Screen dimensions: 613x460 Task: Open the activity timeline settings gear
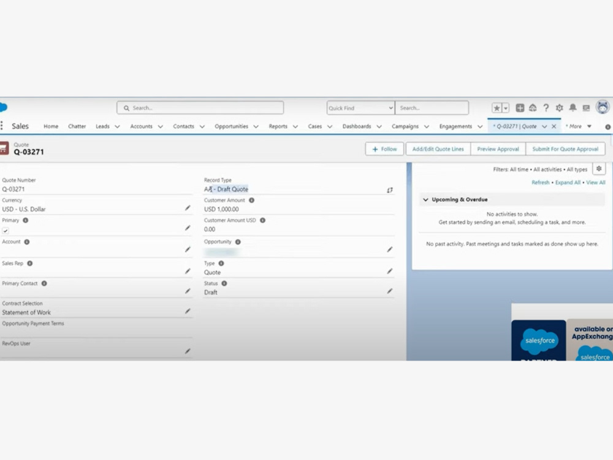(599, 169)
